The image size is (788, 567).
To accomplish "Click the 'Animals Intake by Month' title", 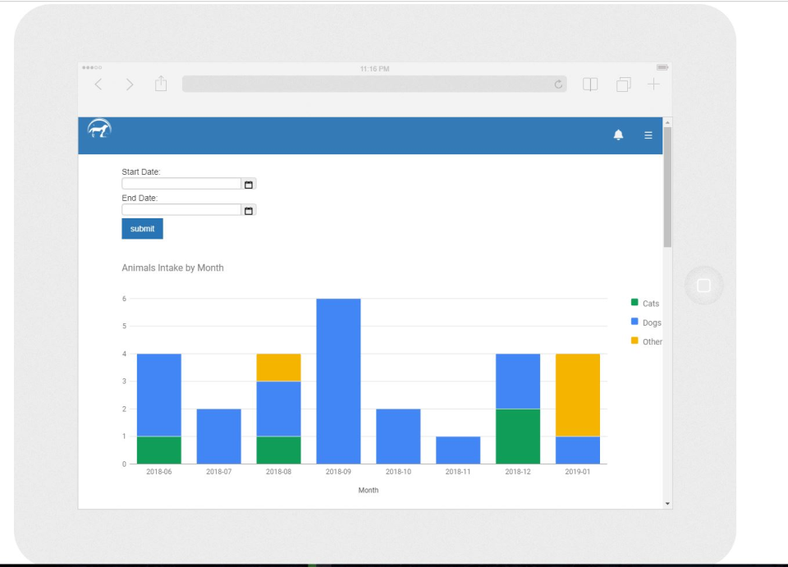I will click(172, 267).
